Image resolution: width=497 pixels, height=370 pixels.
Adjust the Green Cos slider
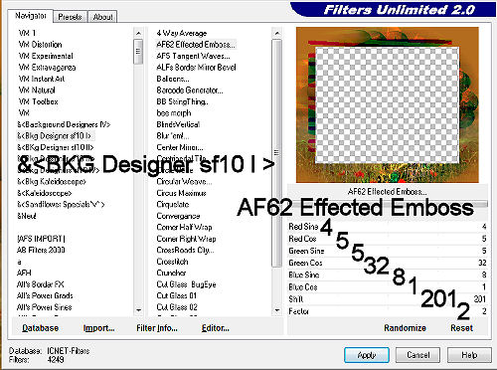click(x=388, y=263)
